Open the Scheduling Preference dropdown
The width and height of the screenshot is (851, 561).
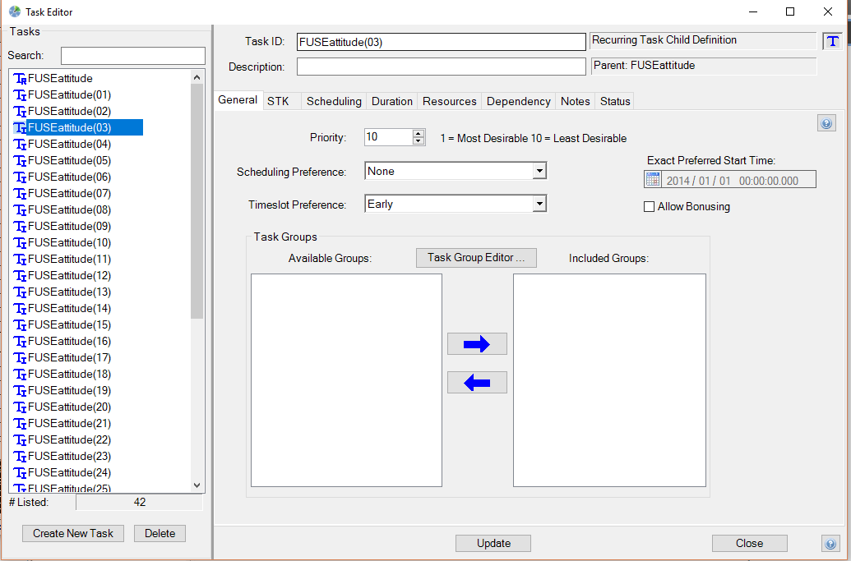539,172
